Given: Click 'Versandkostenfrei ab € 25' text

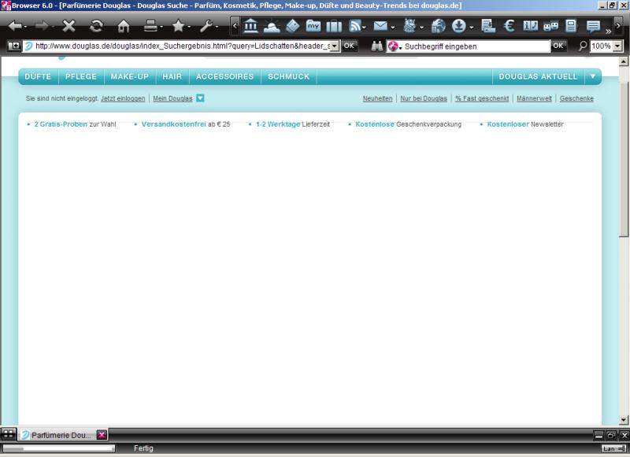Looking at the screenshot, I should (x=186, y=124).
